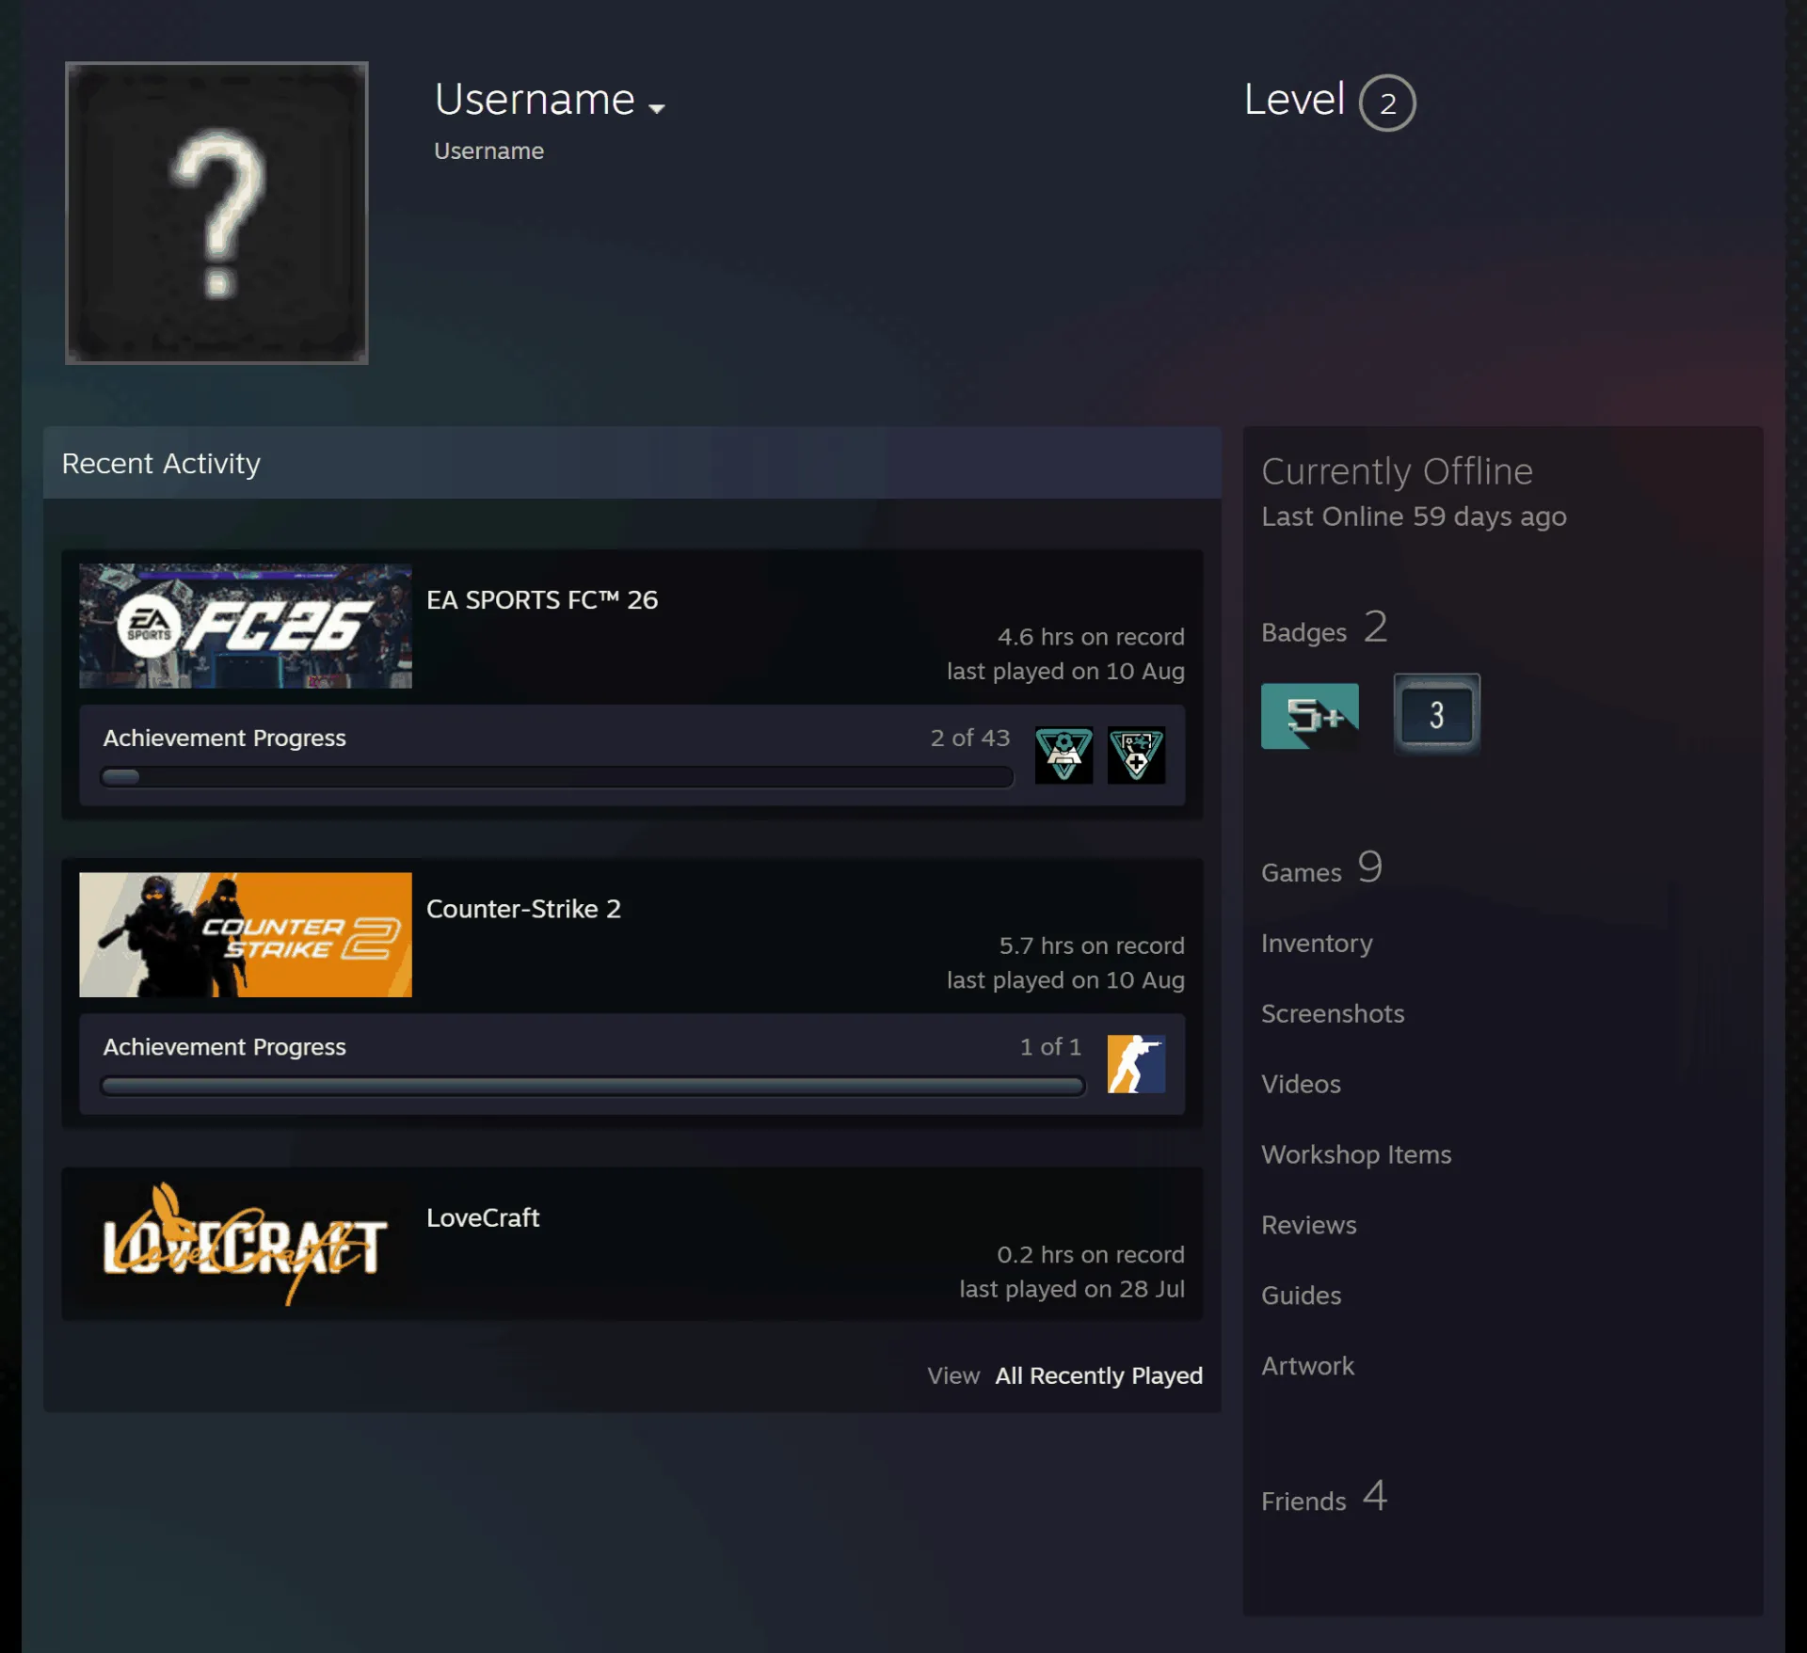The width and height of the screenshot is (1807, 1653).
Task: Go to Screenshots
Action: point(1332,1013)
